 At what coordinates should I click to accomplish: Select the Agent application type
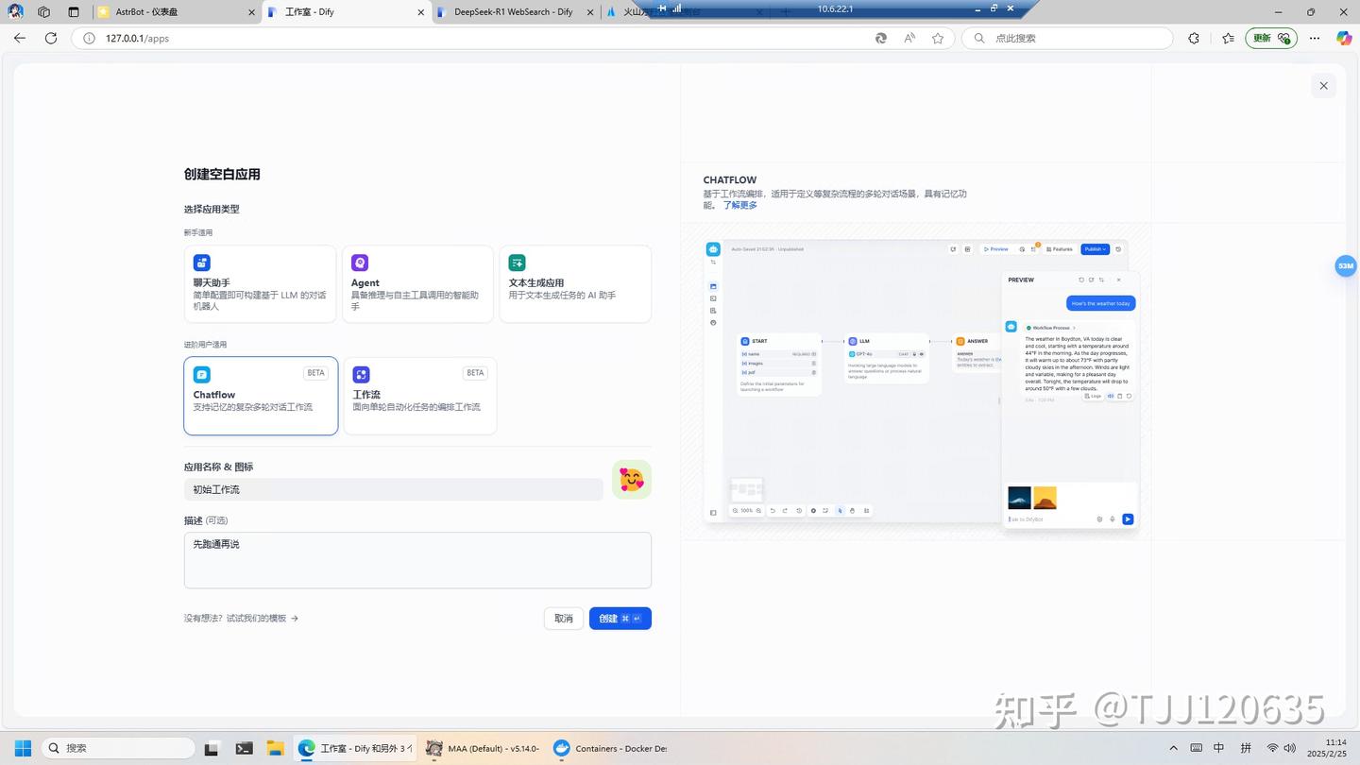417,282
